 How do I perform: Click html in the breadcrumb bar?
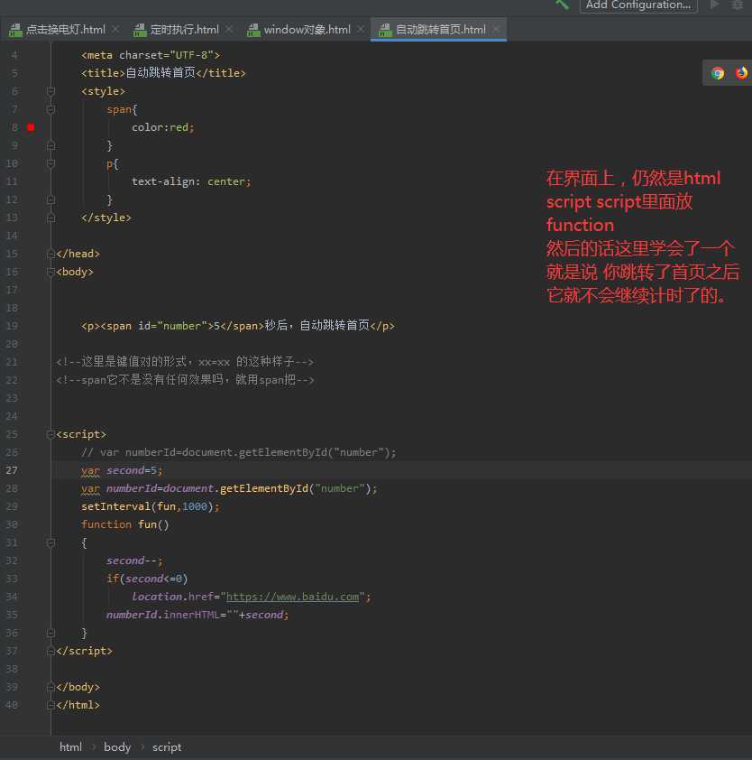pyautogui.click(x=70, y=747)
